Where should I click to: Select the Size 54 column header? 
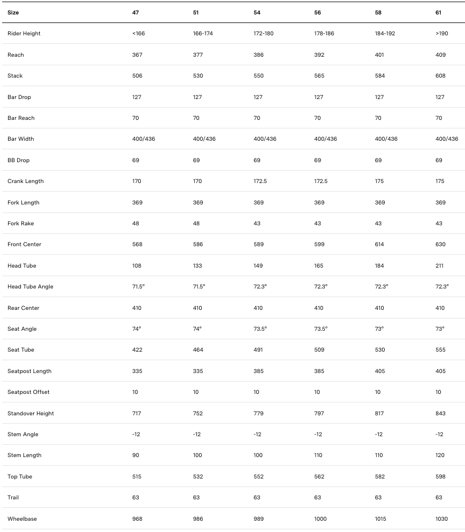pyautogui.click(x=257, y=12)
